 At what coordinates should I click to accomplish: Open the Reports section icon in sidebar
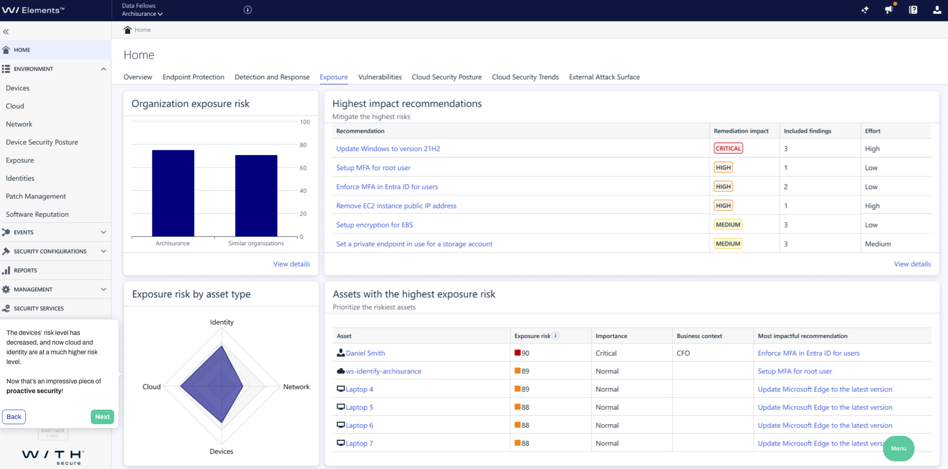click(7, 270)
